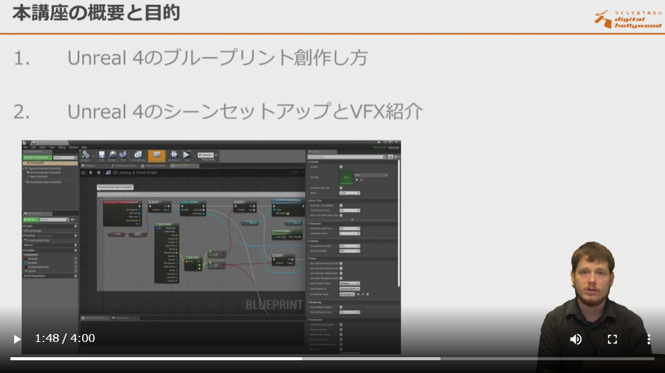Viewport: 665px width, 373px height.
Task: Toggle Can Affect Navigation Generation checkbox
Action: [341, 278]
